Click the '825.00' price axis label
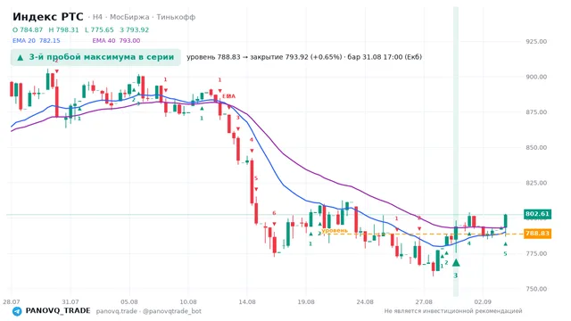571x321 pixels. point(536,183)
